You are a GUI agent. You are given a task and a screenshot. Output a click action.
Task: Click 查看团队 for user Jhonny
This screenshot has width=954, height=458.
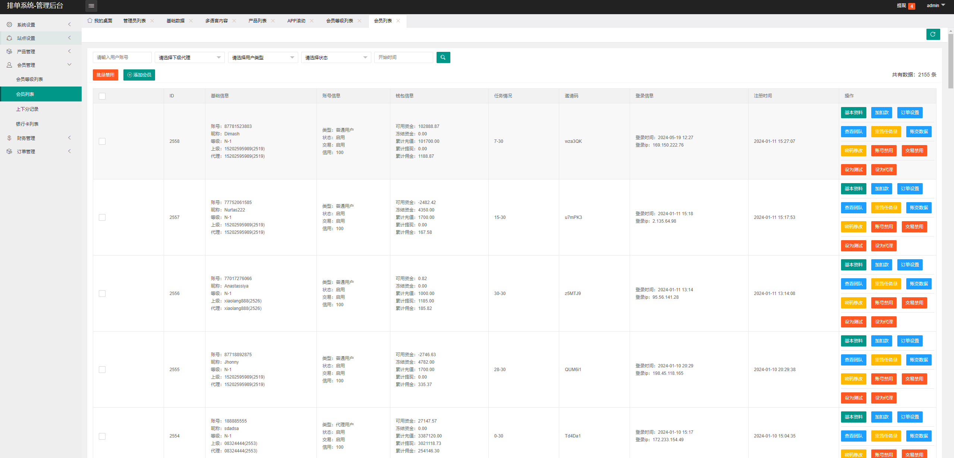[x=853, y=360]
